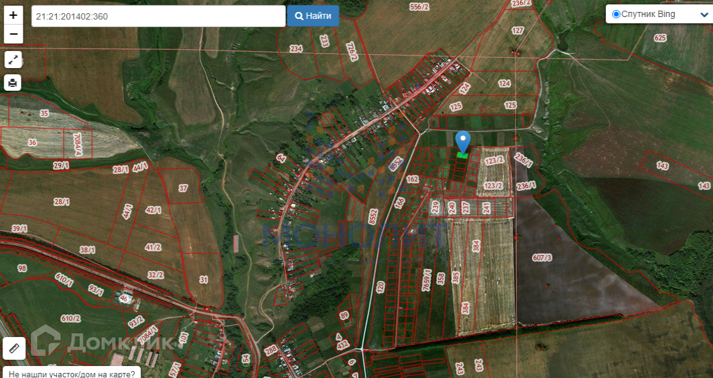Zoom in with the plus button
This screenshot has height=378, width=713.
point(14,15)
